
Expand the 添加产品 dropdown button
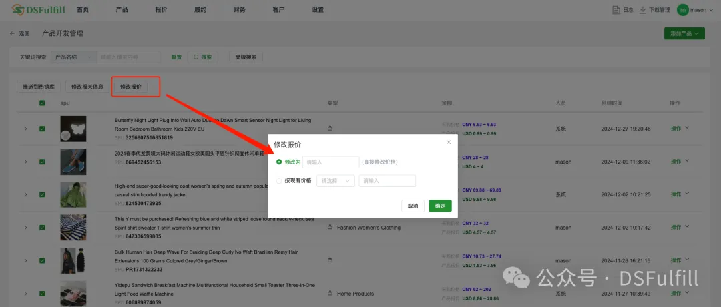click(684, 33)
